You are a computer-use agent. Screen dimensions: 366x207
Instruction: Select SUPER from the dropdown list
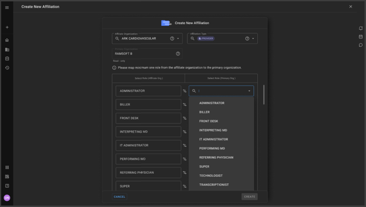pyautogui.click(x=221, y=166)
